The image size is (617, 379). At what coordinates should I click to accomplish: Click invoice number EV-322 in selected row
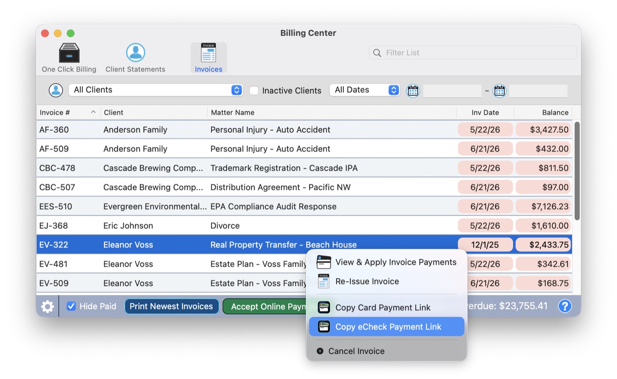[53, 245]
